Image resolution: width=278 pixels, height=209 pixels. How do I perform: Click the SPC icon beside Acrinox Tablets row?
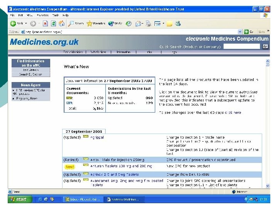click(x=86, y=173)
